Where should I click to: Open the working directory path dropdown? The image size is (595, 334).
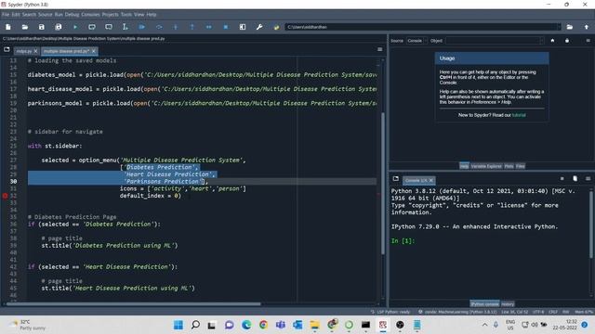(558, 27)
